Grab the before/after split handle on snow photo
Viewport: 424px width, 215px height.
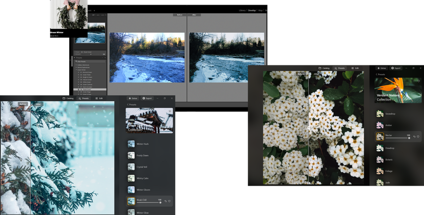[x=31, y=158]
